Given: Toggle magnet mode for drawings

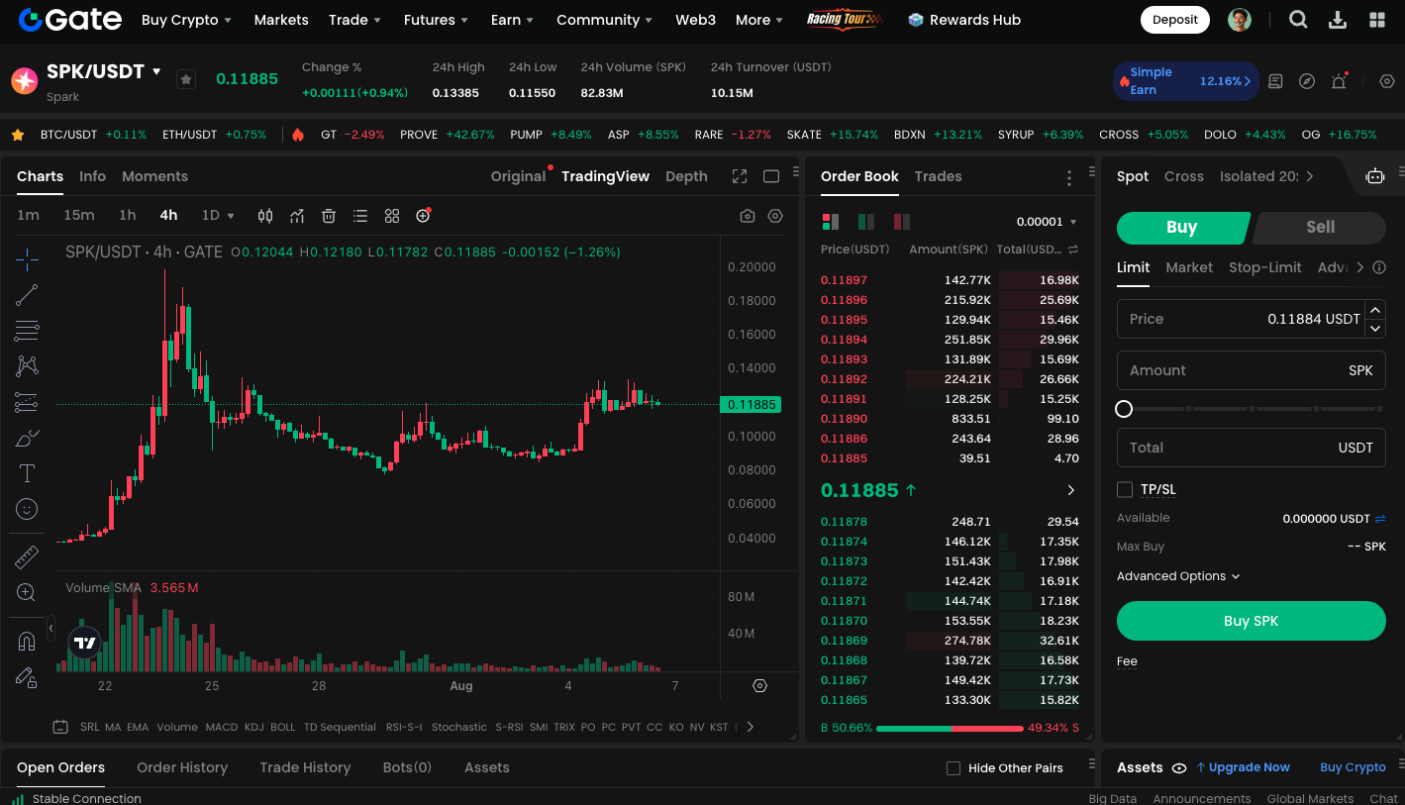Looking at the screenshot, I should click(27, 642).
